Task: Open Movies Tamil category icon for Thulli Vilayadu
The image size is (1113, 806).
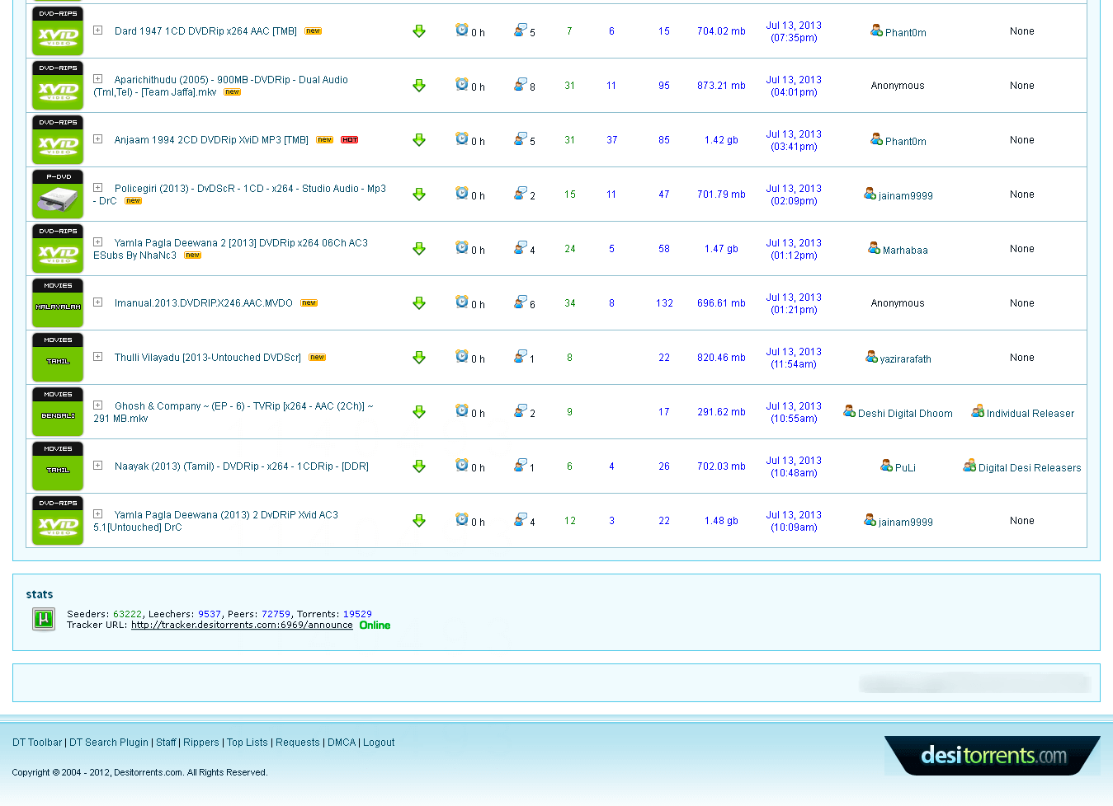Action: (x=58, y=358)
